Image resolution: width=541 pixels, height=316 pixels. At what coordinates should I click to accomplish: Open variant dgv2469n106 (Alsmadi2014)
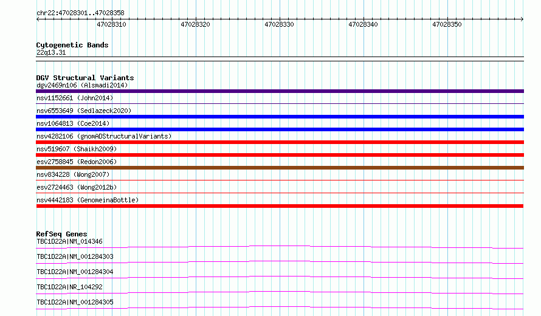point(82,85)
